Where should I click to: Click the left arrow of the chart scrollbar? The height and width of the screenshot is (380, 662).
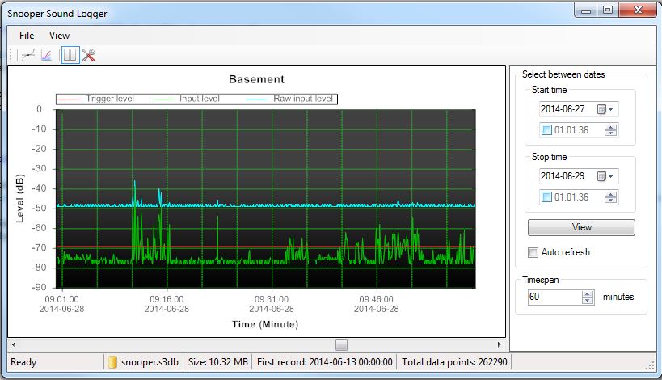tap(14, 344)
